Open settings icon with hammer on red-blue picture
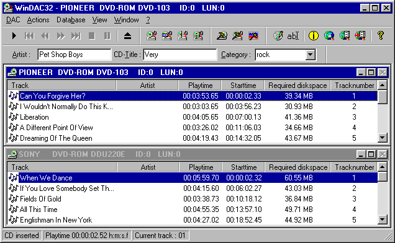The height and width of the screenshot is (243, 395). (x=253, y=36)
